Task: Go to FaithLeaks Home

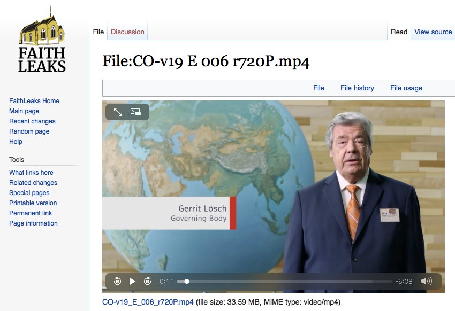Action: pyautogui.click(x=34, y=101)
